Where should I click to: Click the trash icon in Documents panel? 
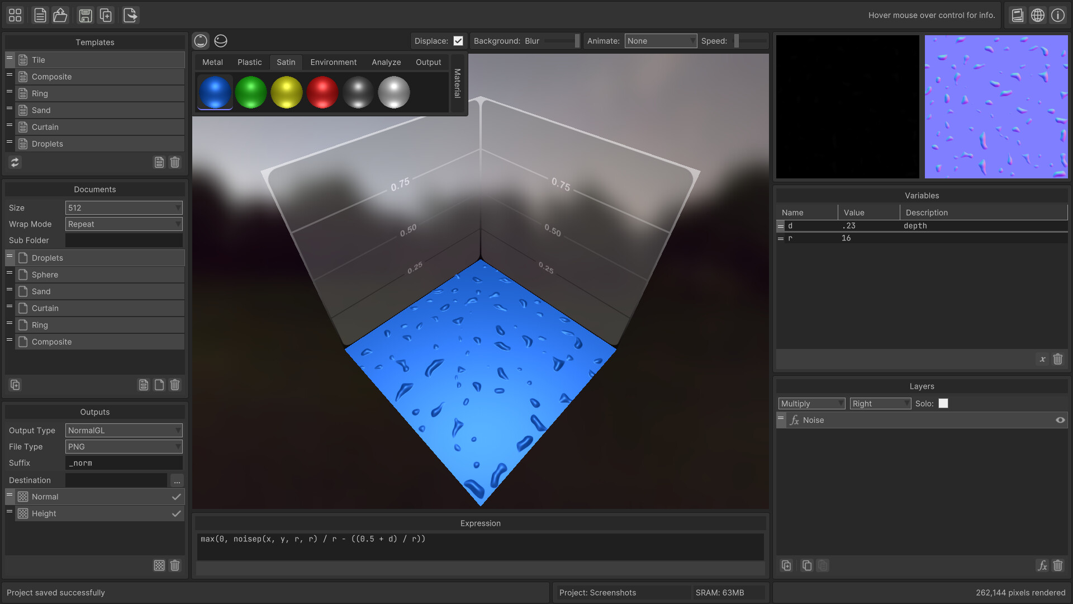(175, 385)
